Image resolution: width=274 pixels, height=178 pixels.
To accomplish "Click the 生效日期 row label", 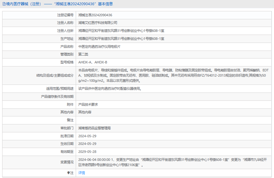I will point(67,144).
